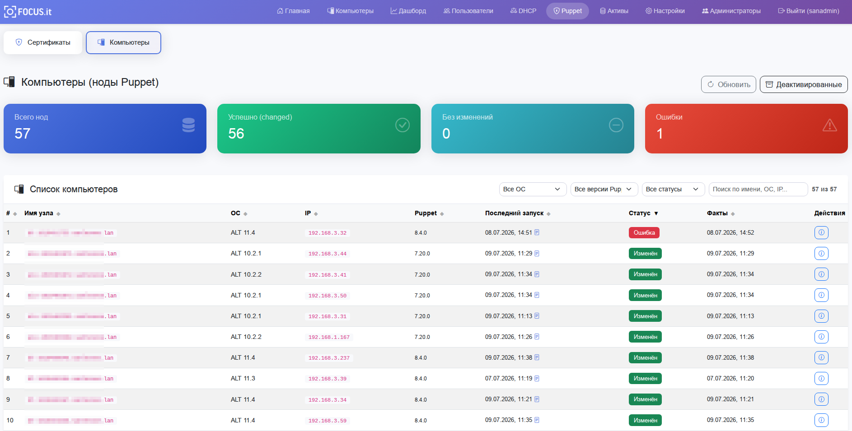Open the Администраторы navigation item
Image resolution: width=852 pixels, height=431 pixels.
[x=731, y=11]
